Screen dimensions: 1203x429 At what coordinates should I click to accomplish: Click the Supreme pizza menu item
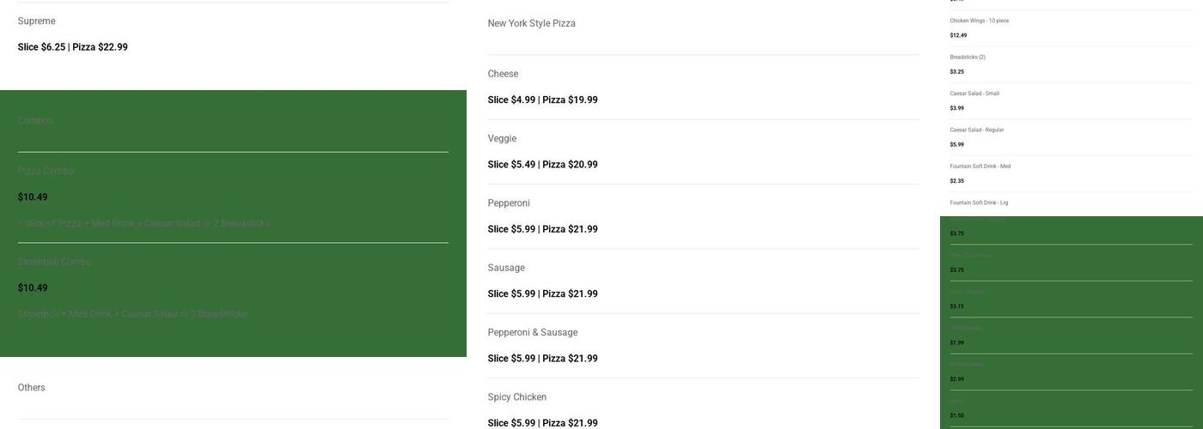click(x=36, y=21)
